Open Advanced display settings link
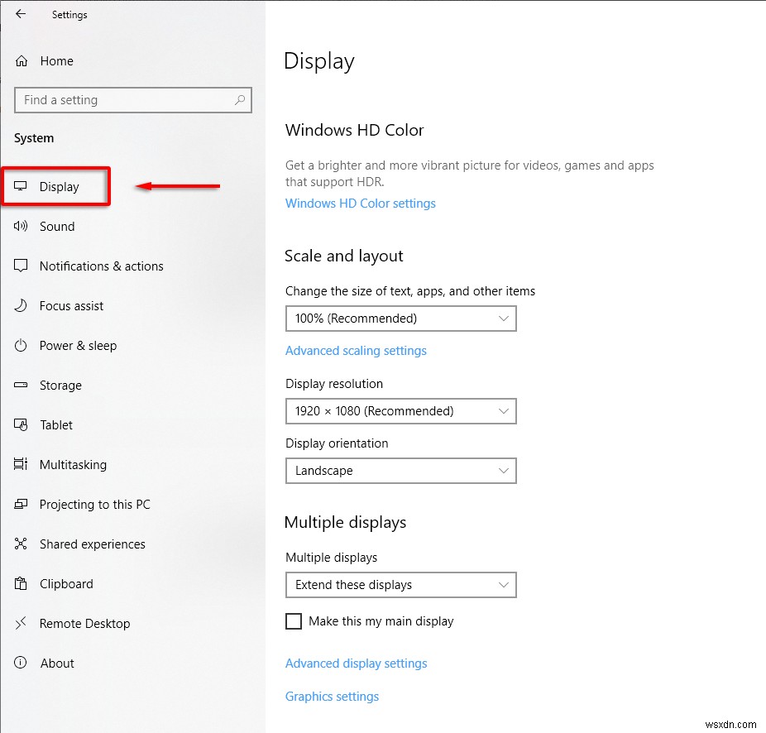766x733 pixels. click(357, 664)
